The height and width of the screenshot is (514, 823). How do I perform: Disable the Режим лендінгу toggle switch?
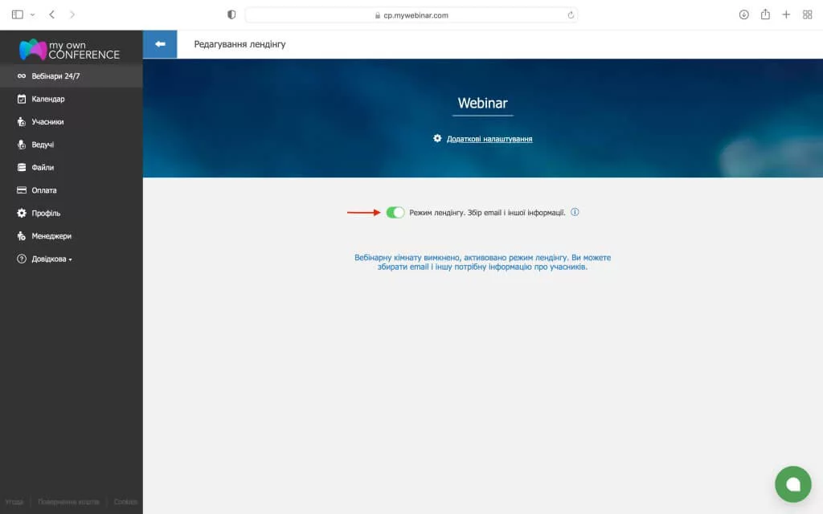click(395, 213)
